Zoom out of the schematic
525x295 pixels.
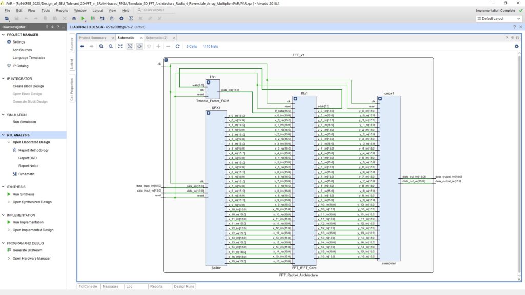111,46
